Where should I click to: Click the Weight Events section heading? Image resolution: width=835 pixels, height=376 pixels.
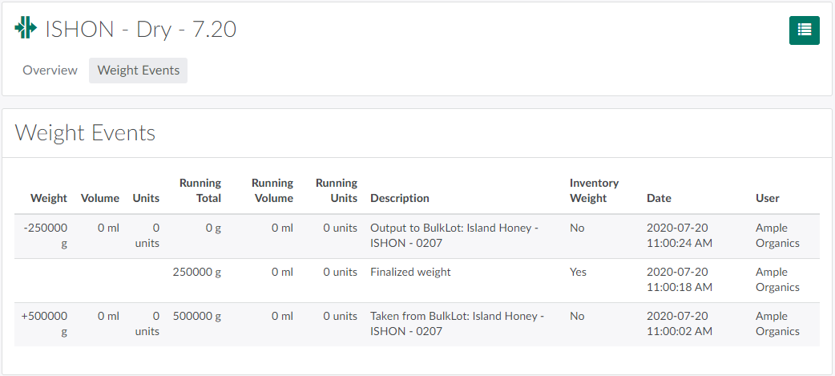[x=85, y=133]
